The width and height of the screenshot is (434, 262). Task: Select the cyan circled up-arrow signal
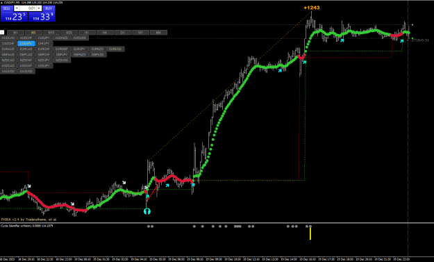(x=147, y=211)
